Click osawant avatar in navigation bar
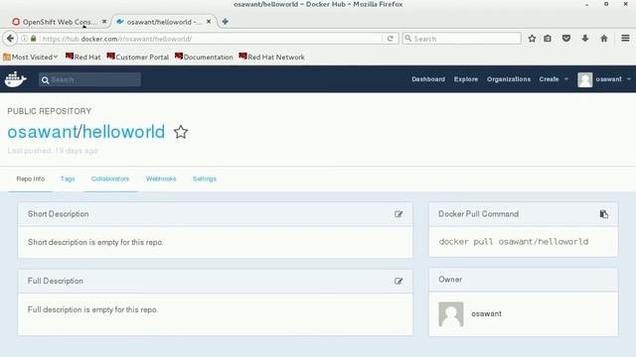Screen dimensions: 636x357 585,79
